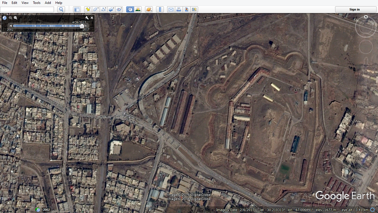The height and width of the screenshot is (213, 378).
Task: Click the North indicator on compass
Action: coord(366,17)
